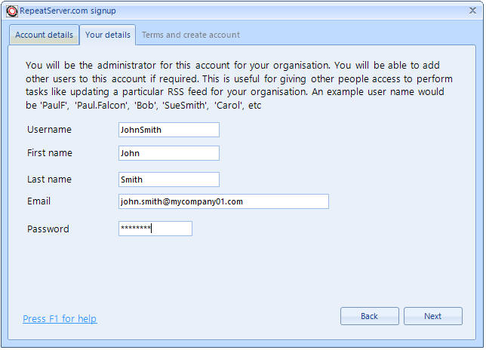Close the RepeatServer.com signup window
Screen dimensions: 486x350
[x=474, y=11]
